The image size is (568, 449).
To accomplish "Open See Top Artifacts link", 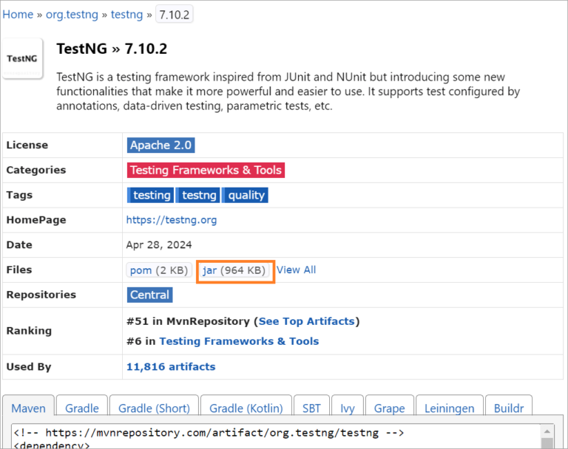I will coord(306,321).
